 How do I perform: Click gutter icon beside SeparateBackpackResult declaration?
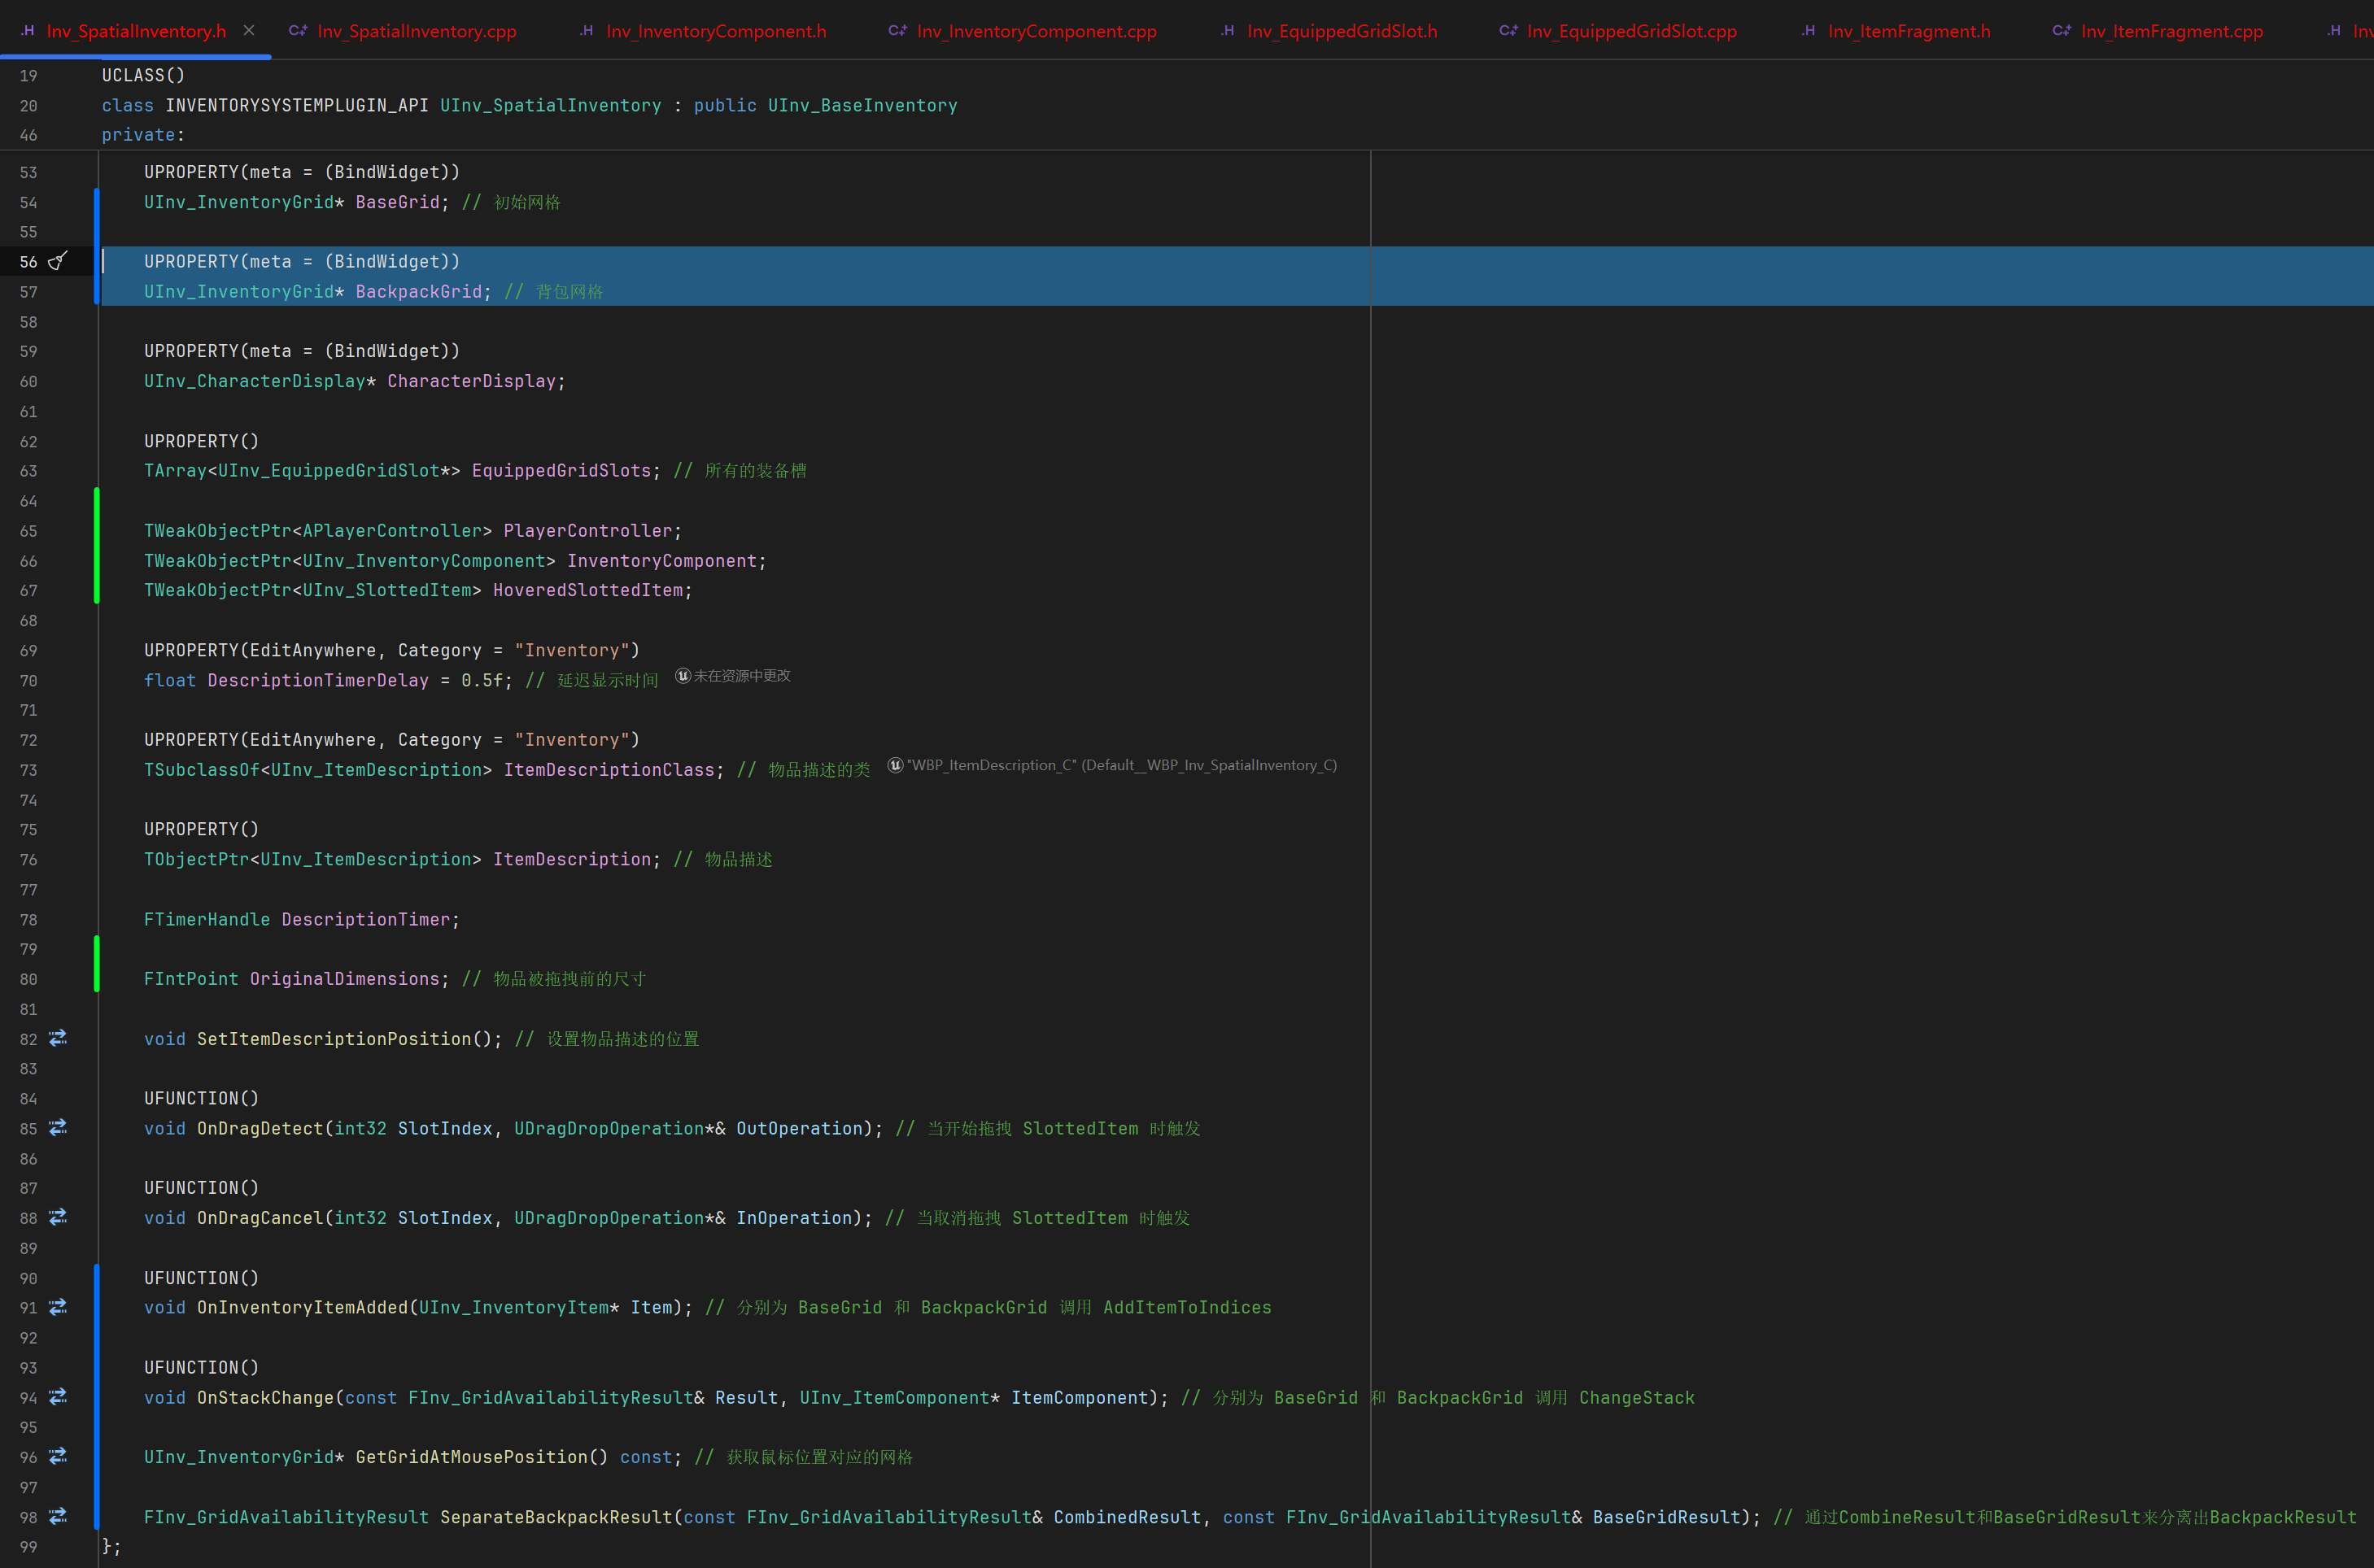[58, 1516]
